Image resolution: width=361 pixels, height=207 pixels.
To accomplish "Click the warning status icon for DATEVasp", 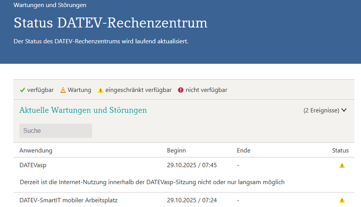I will [342, 166].
